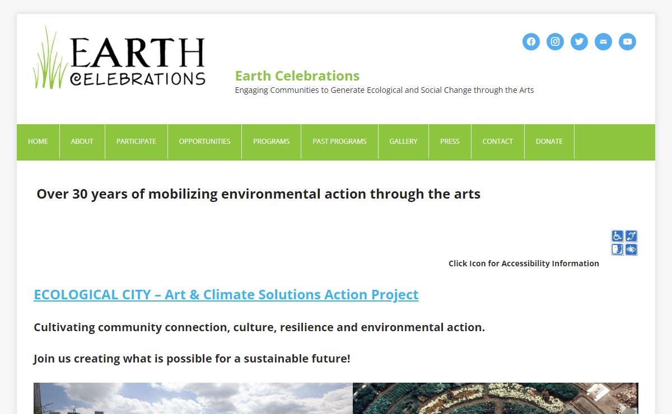Go to the Home menu item
The width and height of the screenshot is (672, 414).
tap(38, 142)
